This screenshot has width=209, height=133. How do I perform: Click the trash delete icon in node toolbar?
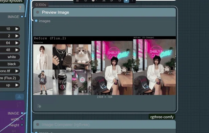point(77,1)
